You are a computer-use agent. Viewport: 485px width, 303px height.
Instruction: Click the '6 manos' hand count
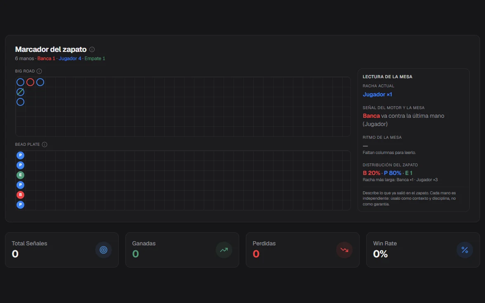click(24, 58)
